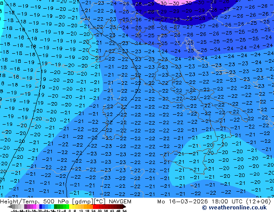This screenshot has height=212, width=274.
Task: Click the 18:00 UTC (12+06) time label
Action: 241,201
